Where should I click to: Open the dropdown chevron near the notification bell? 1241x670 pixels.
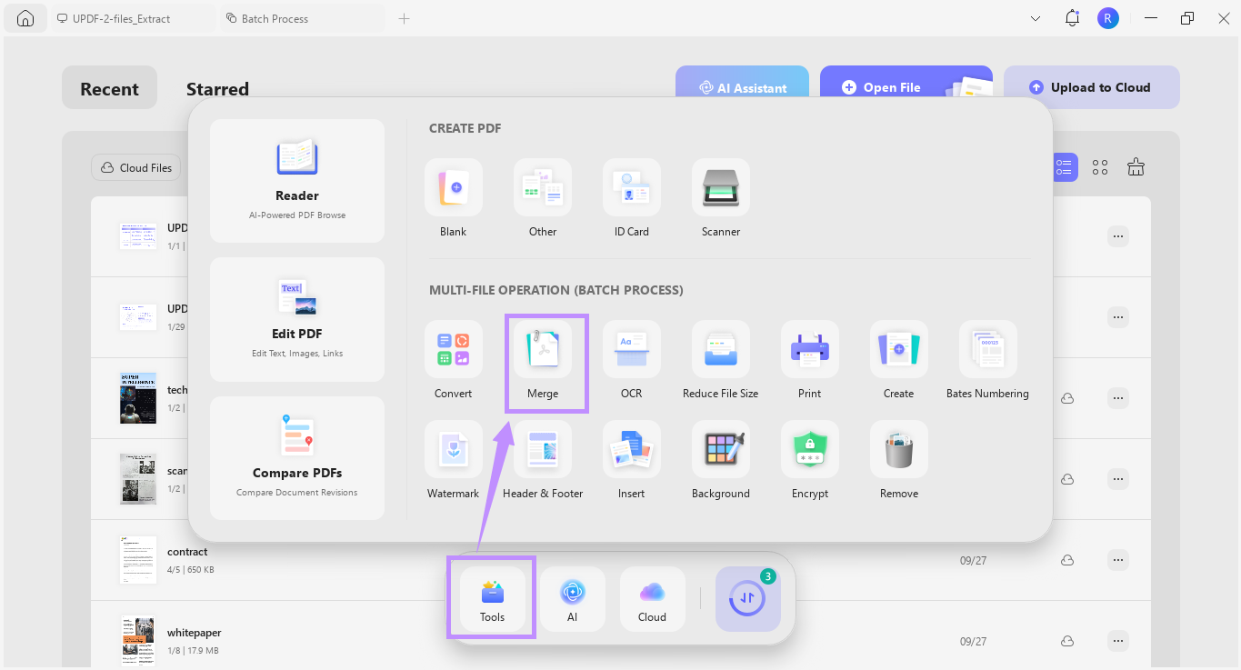[x=1035, y=17]
